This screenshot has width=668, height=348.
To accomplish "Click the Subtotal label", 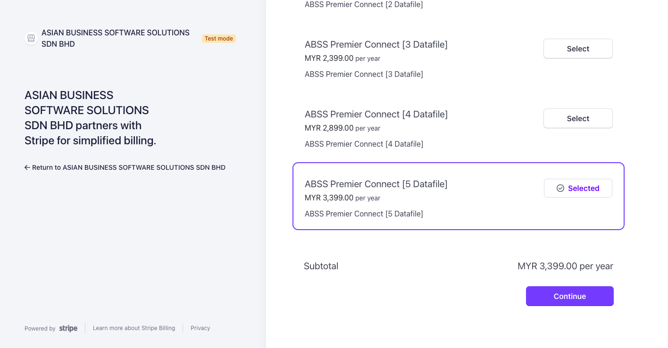I will [321, 266].
